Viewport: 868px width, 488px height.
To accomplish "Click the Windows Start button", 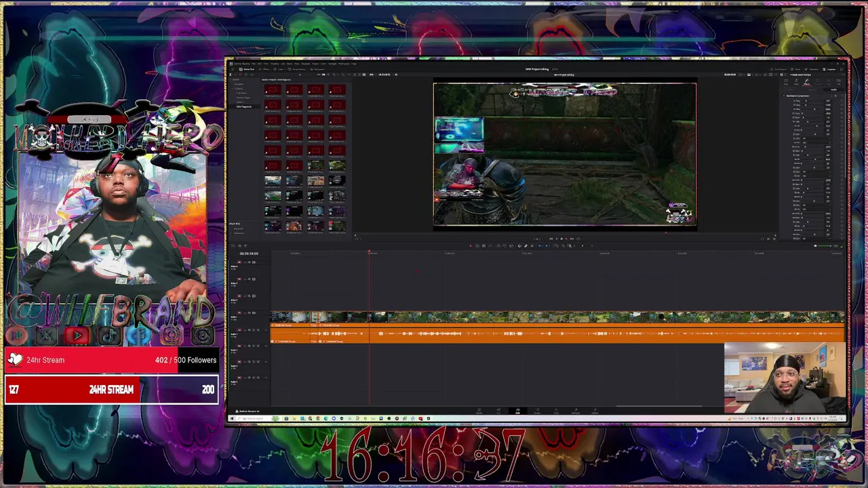I will point(232,418).
